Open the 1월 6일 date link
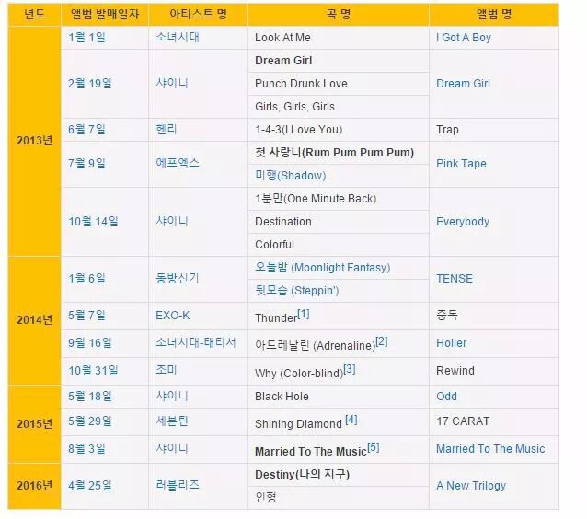Image resolution: width=587 pixels, height=519 pixels. (x=86, y=279)
